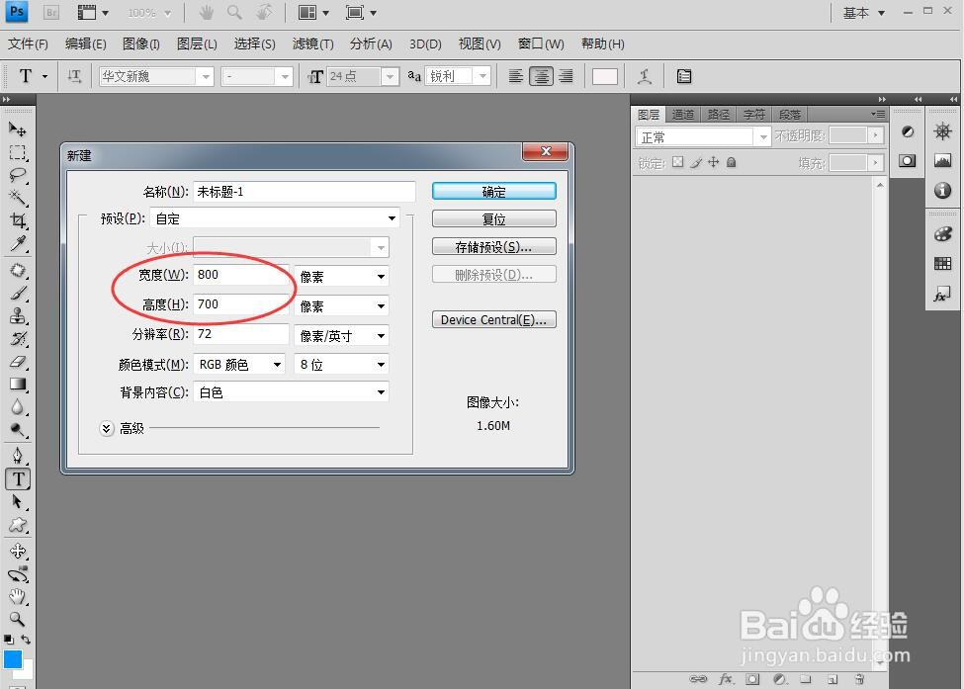Click the blue foreground color swatch
This screenshot has height=689, width=964.
(x=12, y=658)
